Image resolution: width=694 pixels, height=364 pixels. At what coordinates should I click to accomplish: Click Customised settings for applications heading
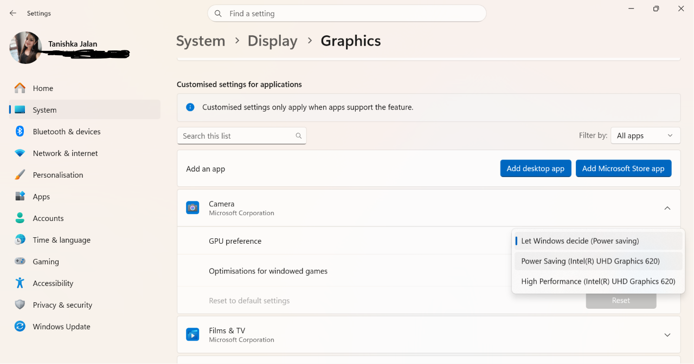pyautogui.click(x=239, y=84)
